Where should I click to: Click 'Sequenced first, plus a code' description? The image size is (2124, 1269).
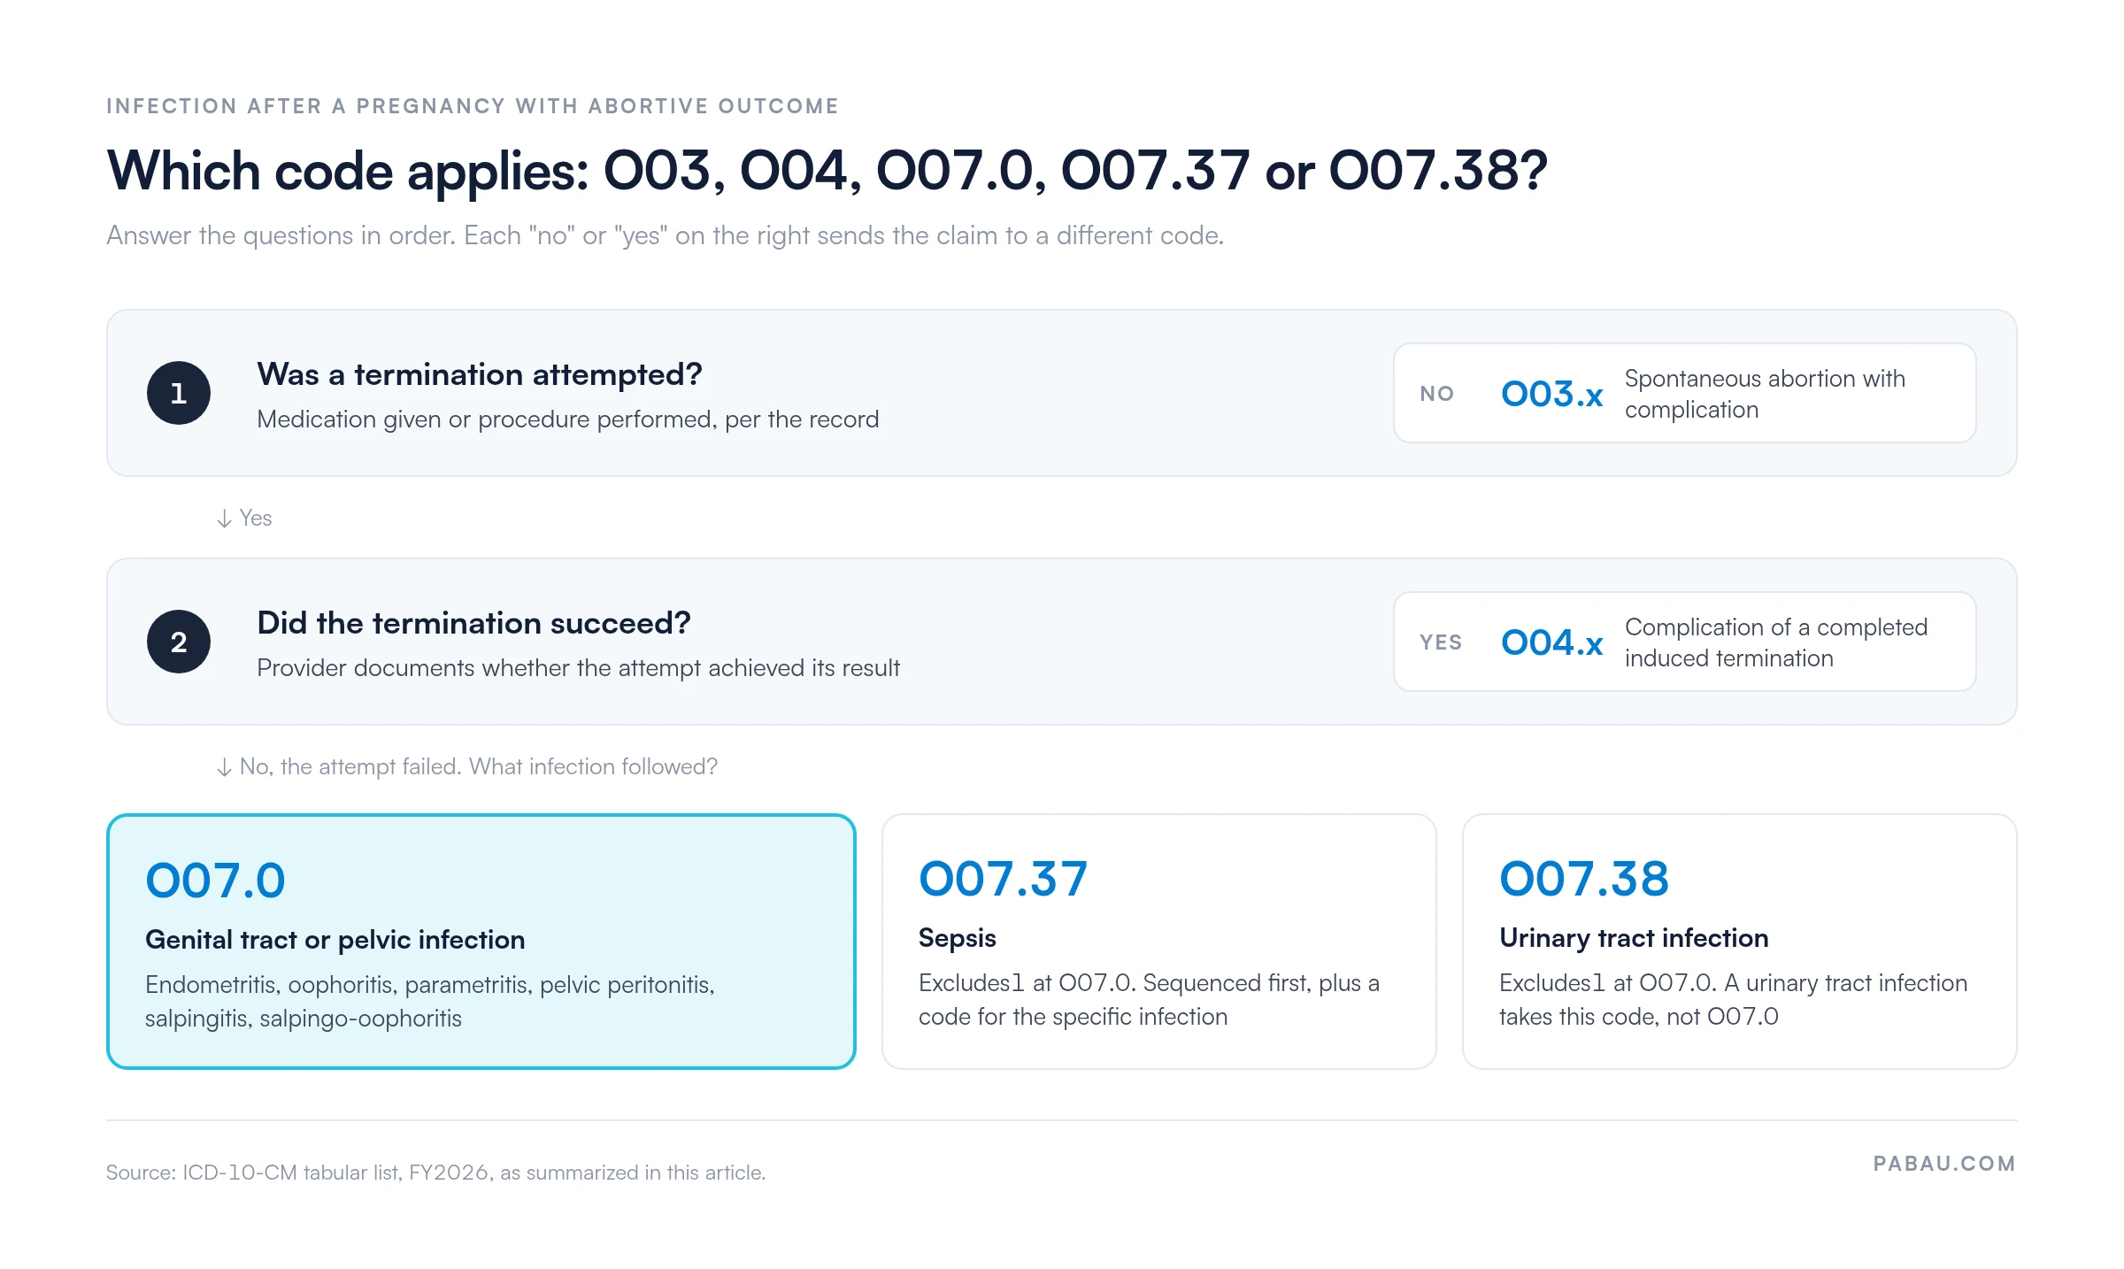(1149, 1000)
